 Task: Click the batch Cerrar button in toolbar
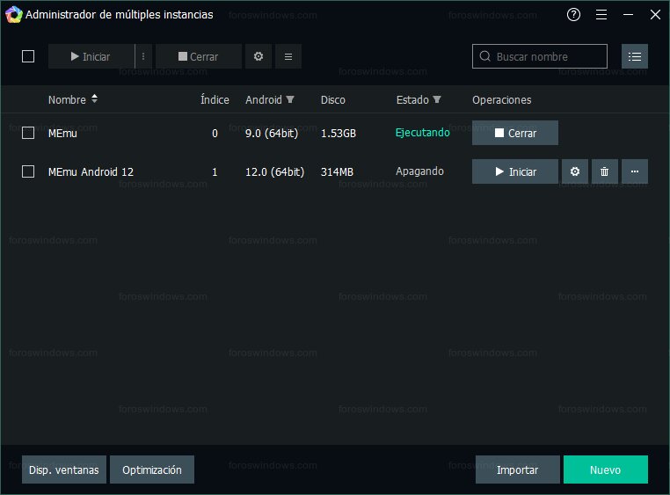pyautogui.click(x=199, y=56)
